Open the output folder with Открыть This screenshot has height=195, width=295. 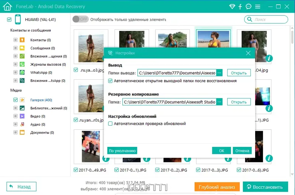point(239,73)
